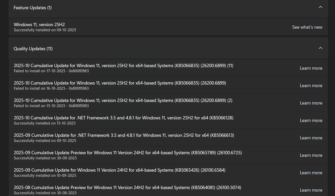
Task: Select KB5066835 (26200.6899) (2) update title
Action: point(123,100)
